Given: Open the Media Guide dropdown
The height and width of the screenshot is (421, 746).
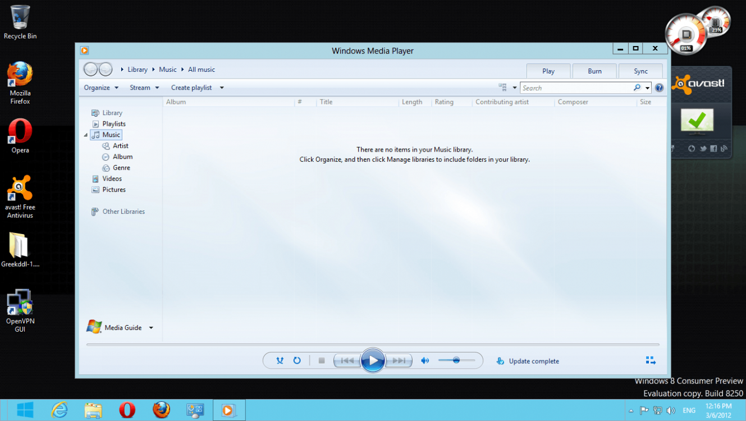Looking at the screenshot, I should 151,327.
